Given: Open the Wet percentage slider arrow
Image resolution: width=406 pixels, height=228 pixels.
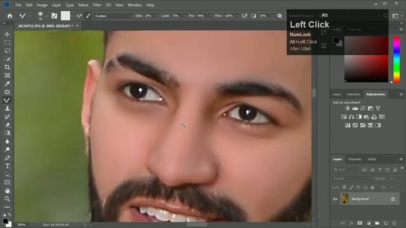Looking at the screenshot, I should (x=157, y=16).
